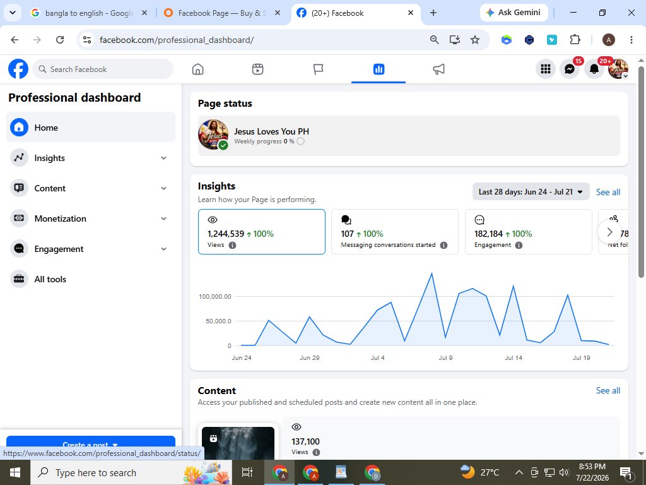Open the Pages flag icon in top navigation
646x485 pixels.
318,69
